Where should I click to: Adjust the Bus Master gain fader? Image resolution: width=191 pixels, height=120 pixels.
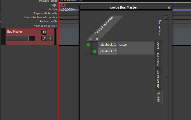[21, 38]
